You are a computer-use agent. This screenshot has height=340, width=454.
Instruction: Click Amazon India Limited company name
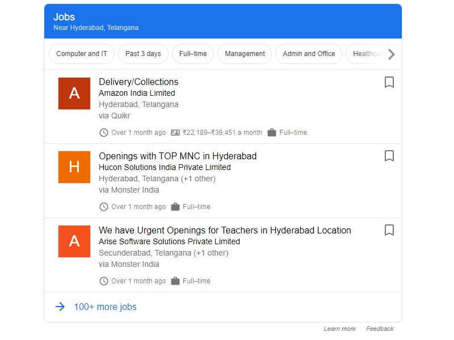point(137,93)
